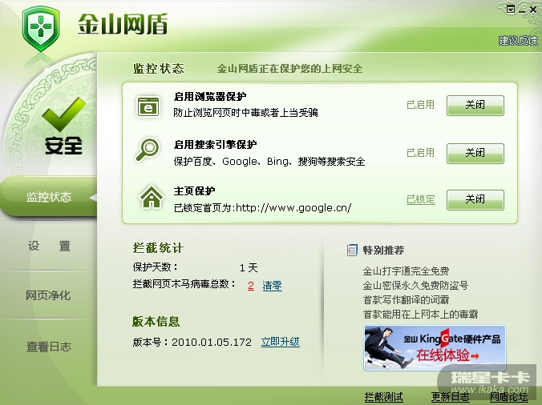The height and width of the screenshot is (405, 542).
Task: Turn off homepage protection 关闭 button
Action: (475, 200)
